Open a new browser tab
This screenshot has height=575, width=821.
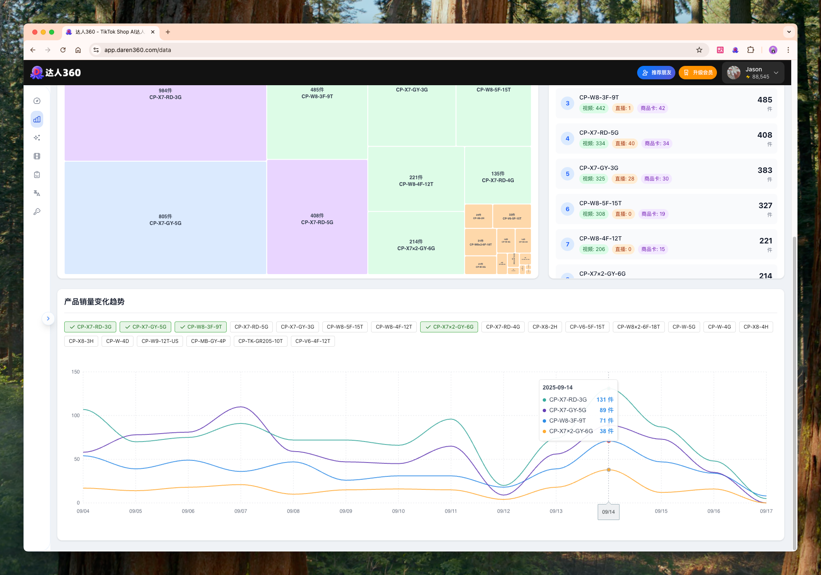(x=168, y=32)
